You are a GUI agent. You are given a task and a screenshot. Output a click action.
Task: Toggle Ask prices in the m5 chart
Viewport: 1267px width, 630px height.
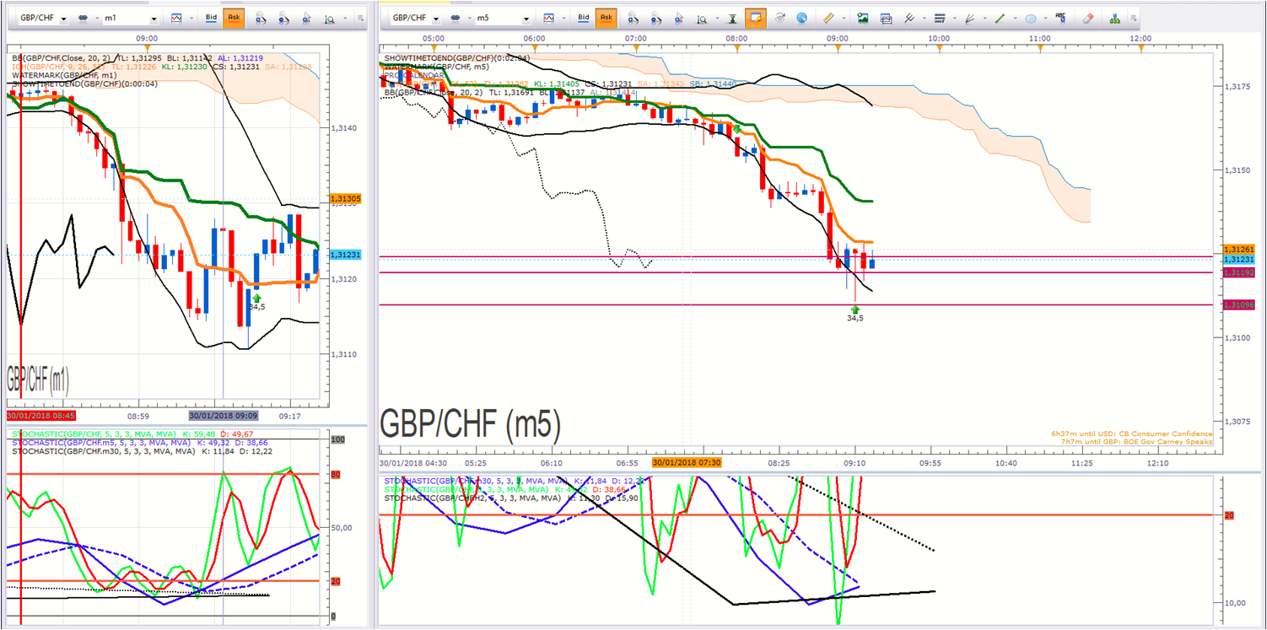point(606,19)
